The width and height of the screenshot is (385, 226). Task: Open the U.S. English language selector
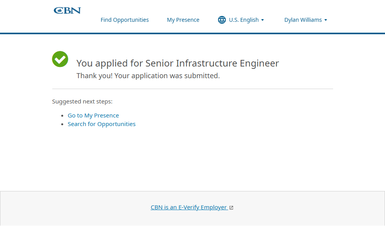tap(243, 20)
